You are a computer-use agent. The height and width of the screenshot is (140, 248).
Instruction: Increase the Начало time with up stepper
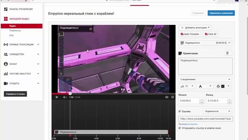[x=201, y=100]
